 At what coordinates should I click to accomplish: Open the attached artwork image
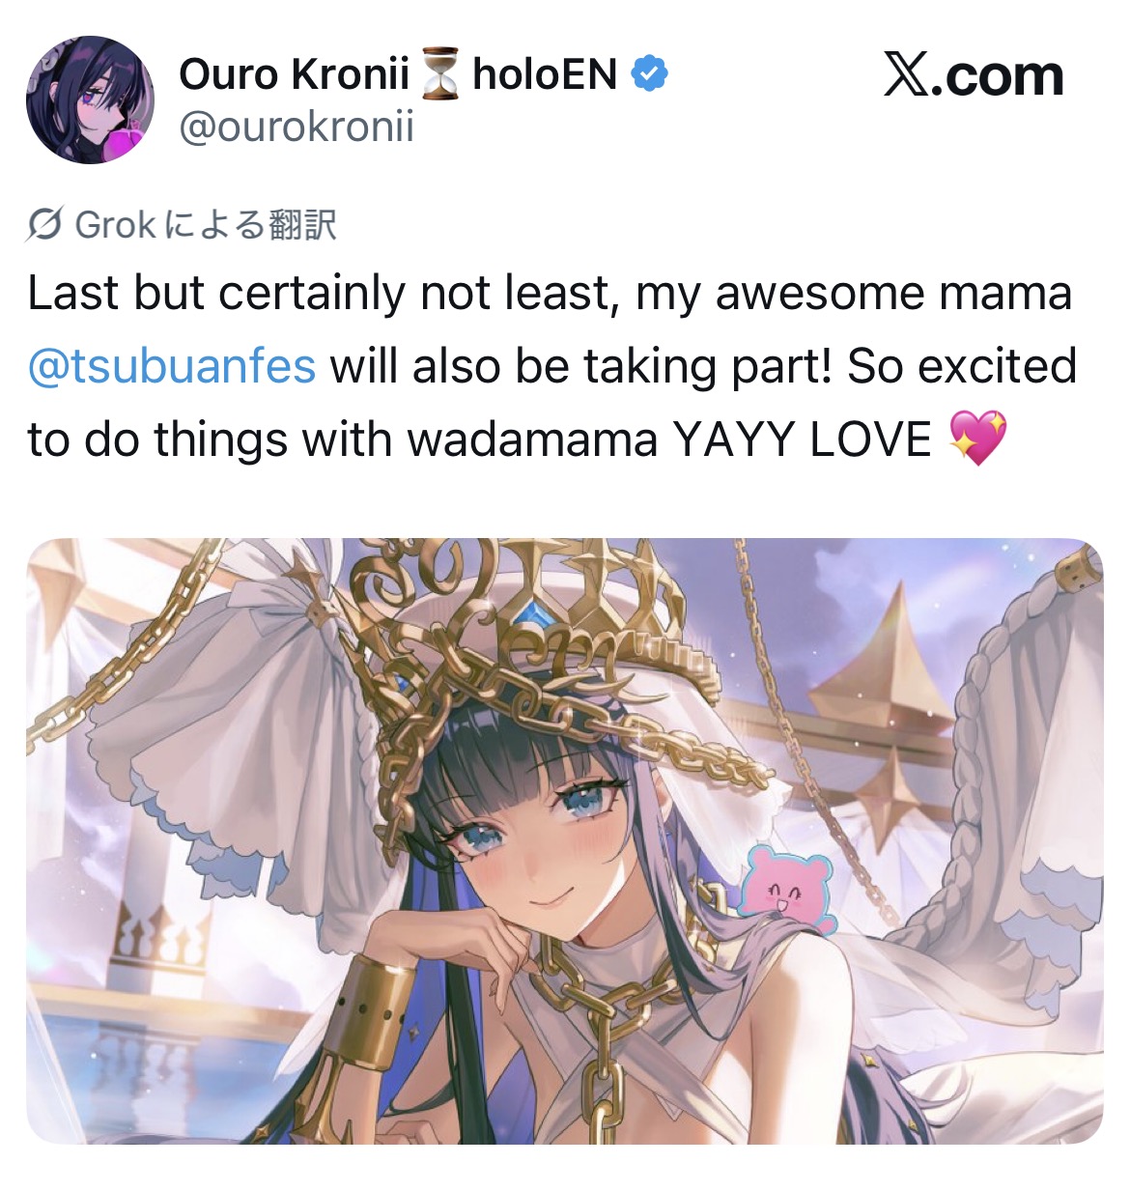pos(565,840)
